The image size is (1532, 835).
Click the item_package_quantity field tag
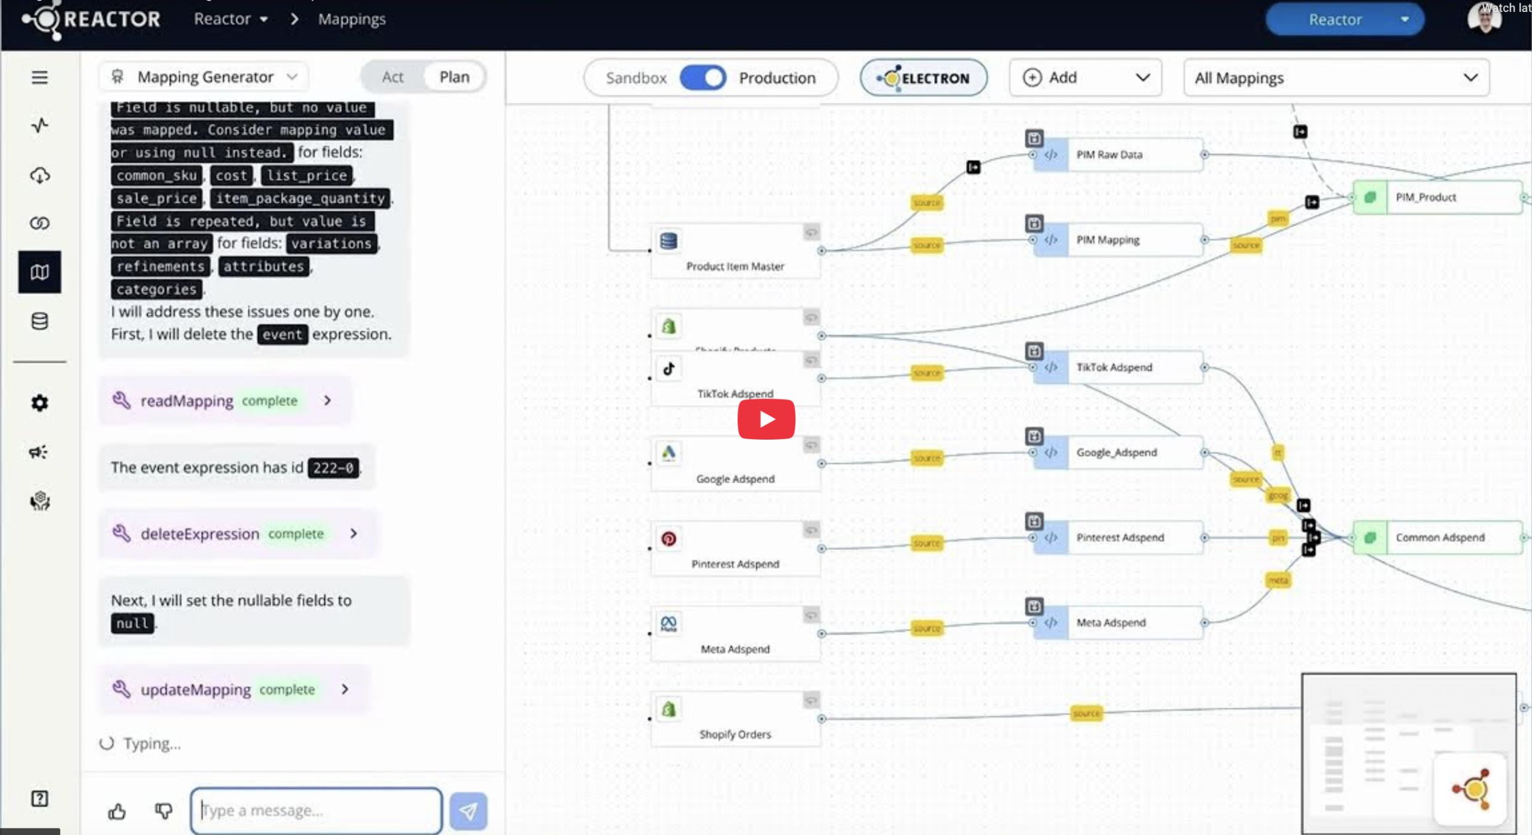(300, 198)
